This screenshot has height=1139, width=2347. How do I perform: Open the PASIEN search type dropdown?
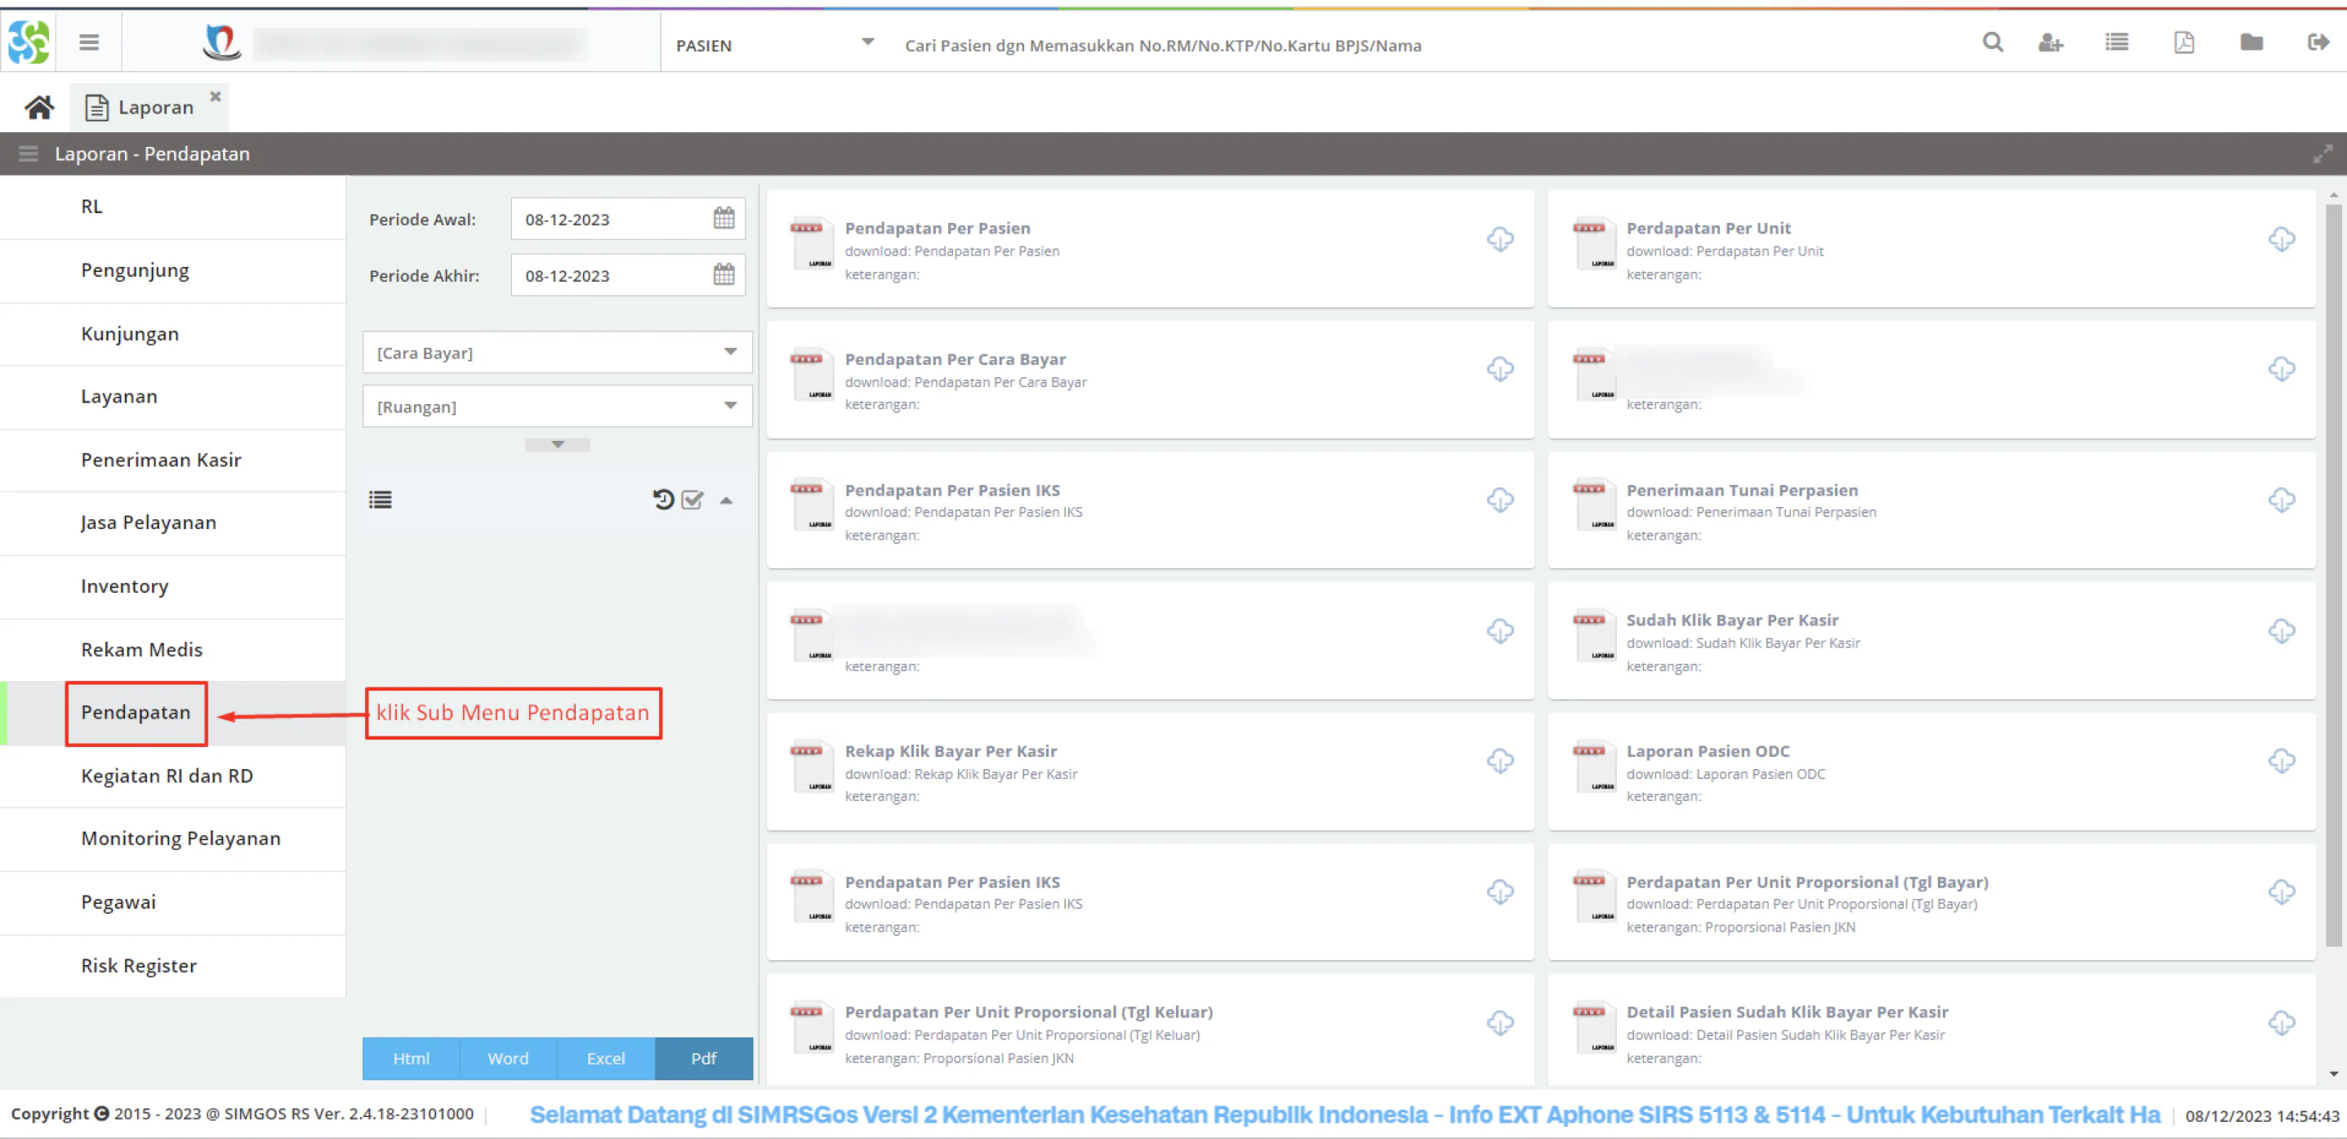(774, 45)
